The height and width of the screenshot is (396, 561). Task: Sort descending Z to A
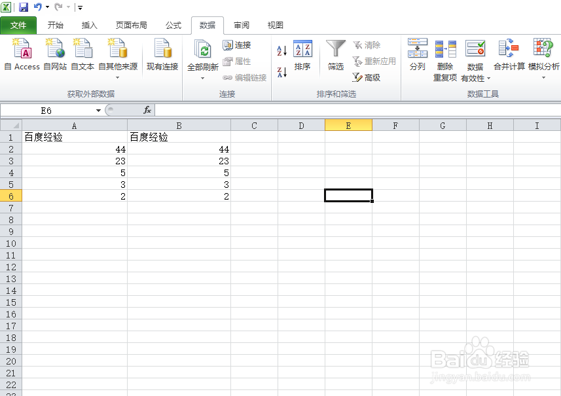pos(282,72)
